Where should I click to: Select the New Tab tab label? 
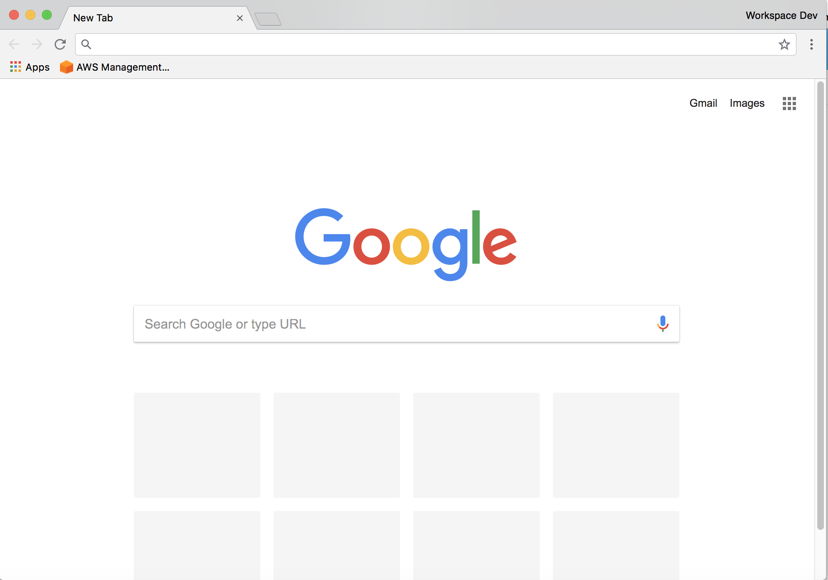[x=93, y=17]
